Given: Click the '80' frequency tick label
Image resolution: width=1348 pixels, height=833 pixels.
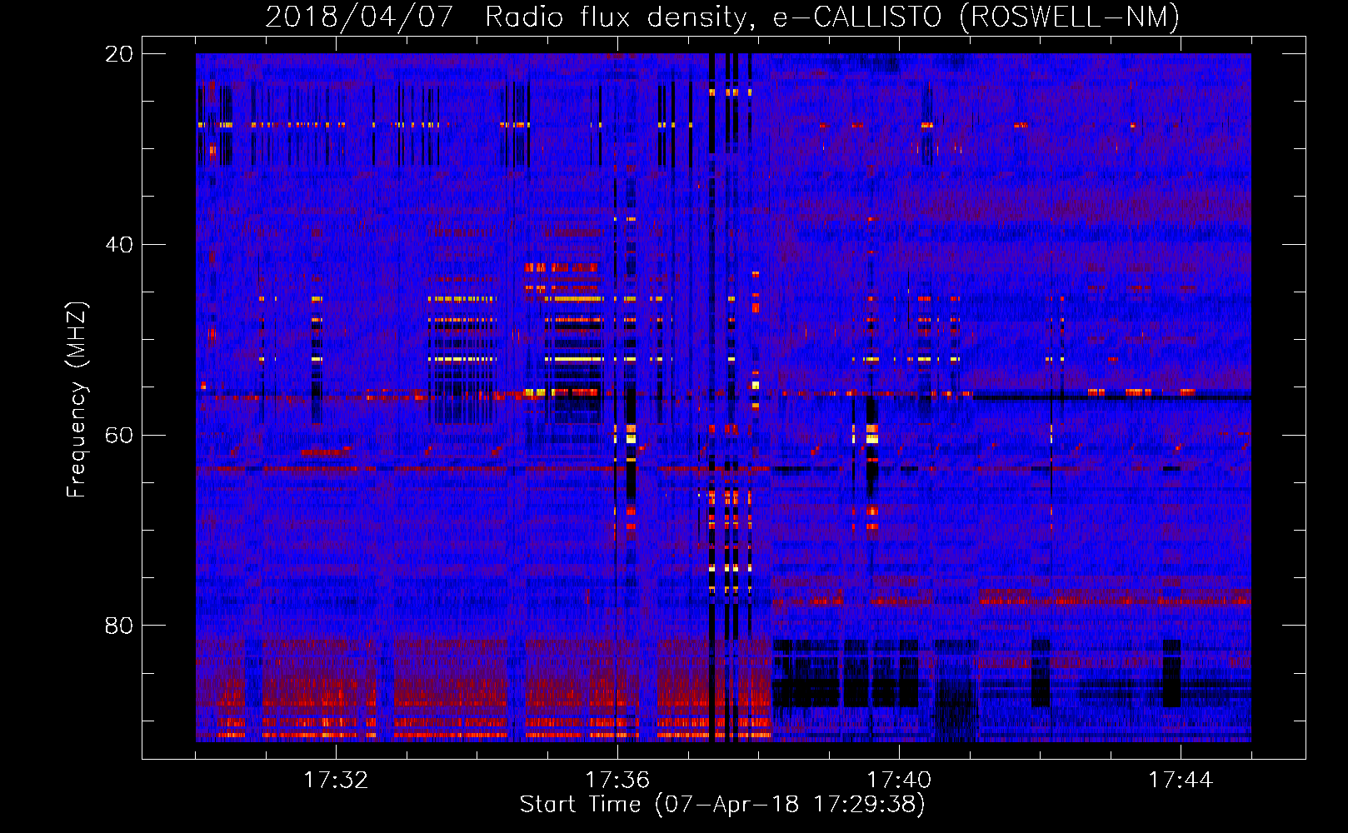Looking at the screenshot, I should click(119, 626).
